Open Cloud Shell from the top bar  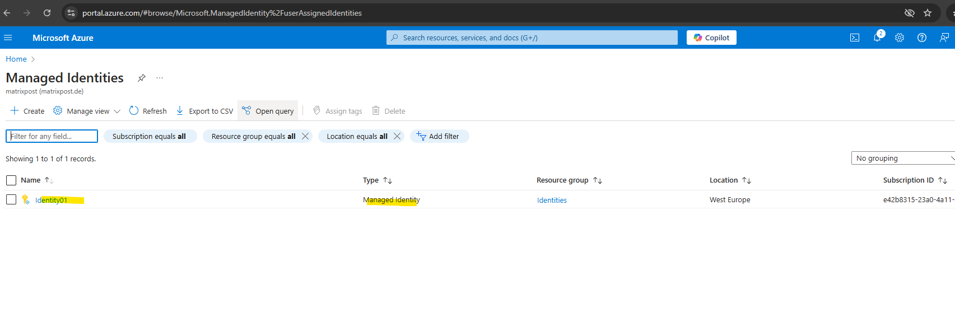coord(855,38)
